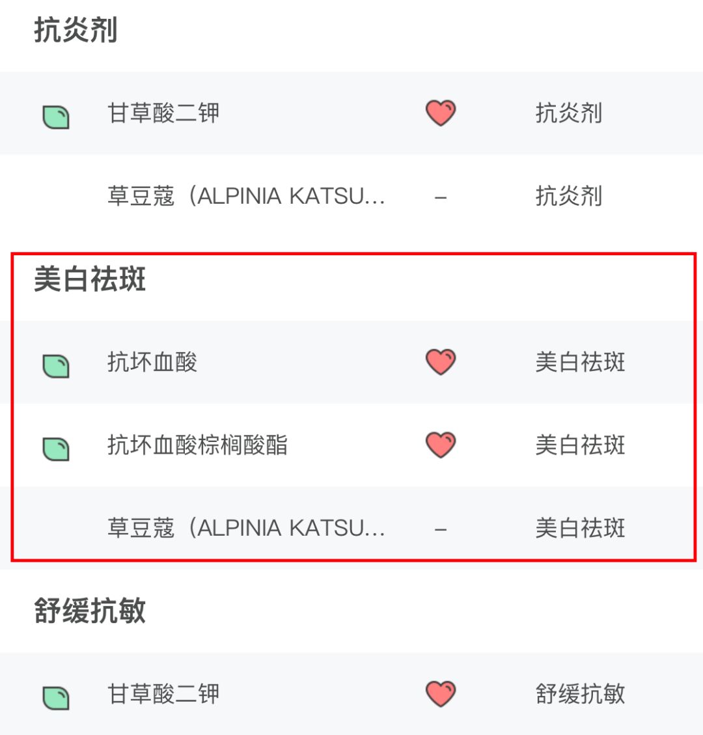Click 抗炎剂 tag in 草豆蔻 row
Screen dimensions: 703x735
click(568, 196)
